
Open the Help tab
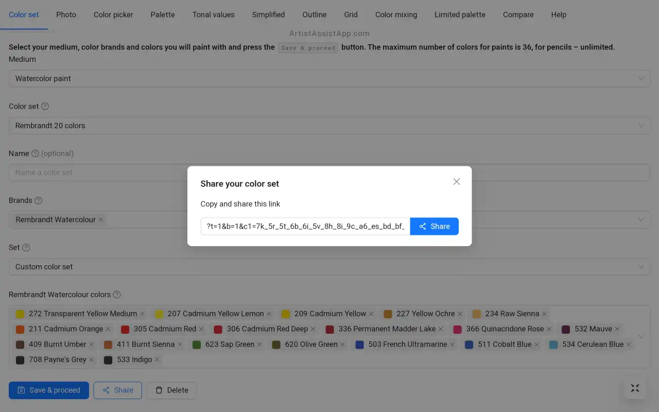coord(559,14)
